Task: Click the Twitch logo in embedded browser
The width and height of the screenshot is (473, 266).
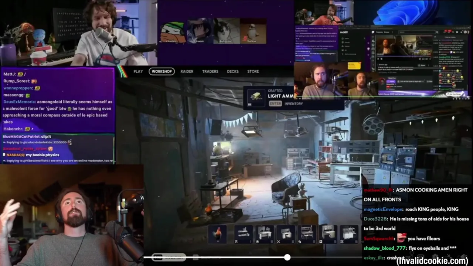Action: (x=373, y=32)
